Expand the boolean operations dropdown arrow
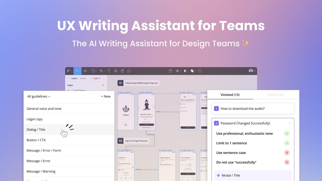Screen dimensions: 322x181 point(195,71)
